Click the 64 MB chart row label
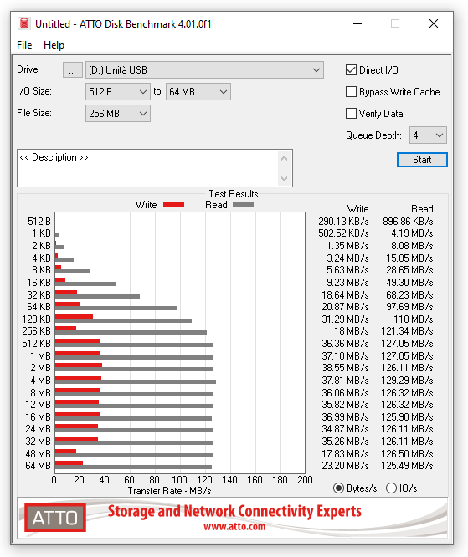Viewport: 468px width, 557px height. click(x=38, y=466)
